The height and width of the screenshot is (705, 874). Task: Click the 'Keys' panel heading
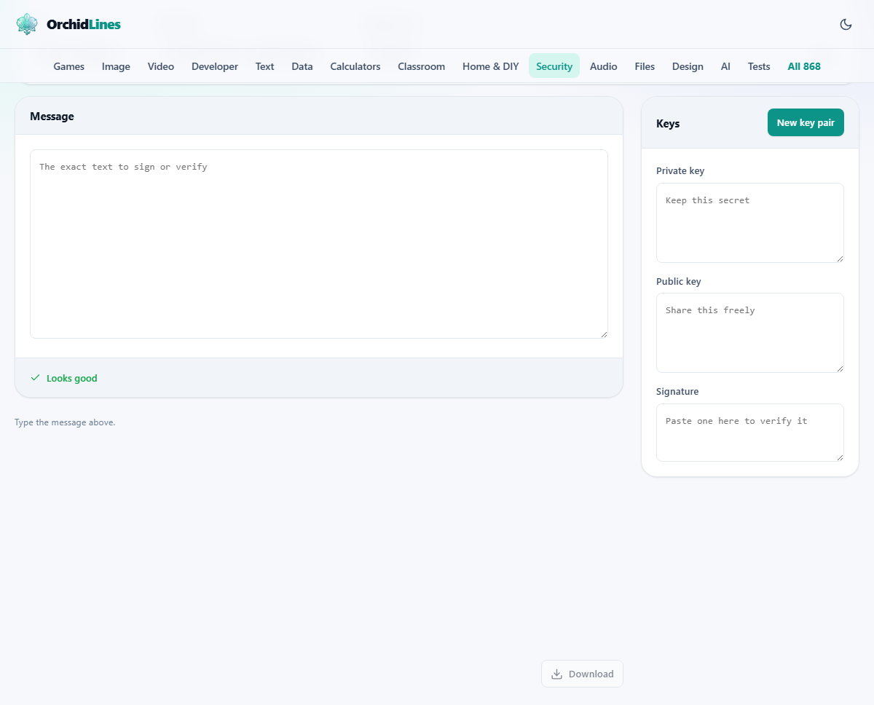pyautogui.click(x=668, y=123)
